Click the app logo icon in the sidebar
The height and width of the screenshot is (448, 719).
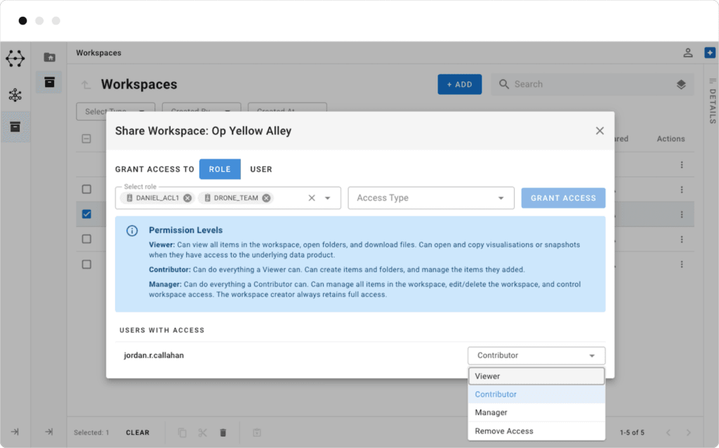[15, 59]
